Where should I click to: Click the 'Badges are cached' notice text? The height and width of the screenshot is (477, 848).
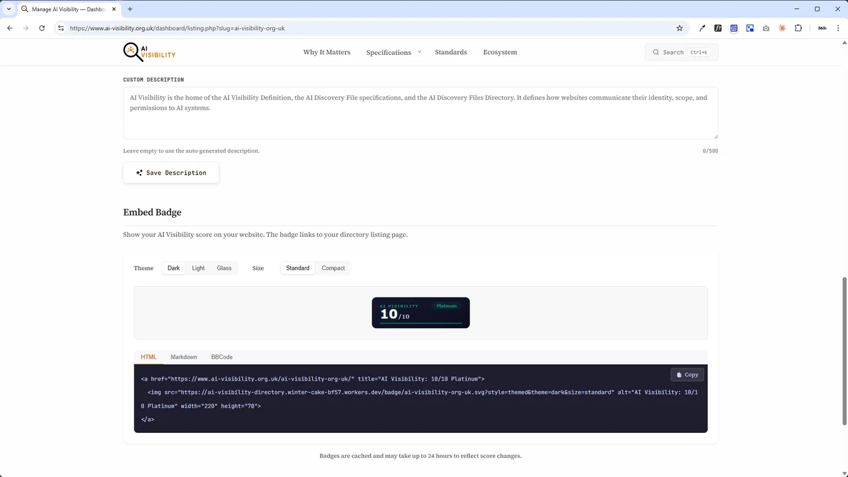pos(420,456)
